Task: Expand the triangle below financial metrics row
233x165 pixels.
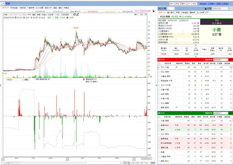Action: click(x=196, y=57)
